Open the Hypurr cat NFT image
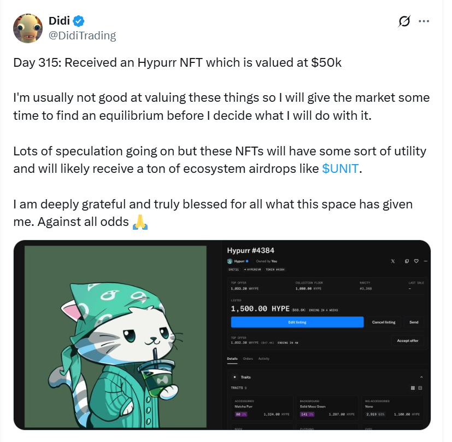452x442 pixels. [x=116, y=335]
